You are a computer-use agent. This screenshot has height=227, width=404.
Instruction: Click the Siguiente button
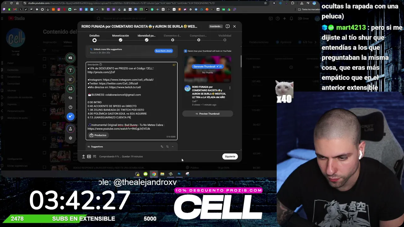coord(230,156)
